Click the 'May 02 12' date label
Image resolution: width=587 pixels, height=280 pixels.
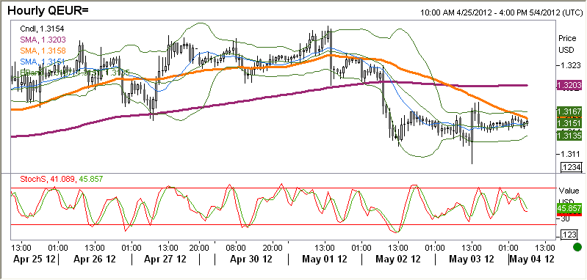click(x=398, y=259)
